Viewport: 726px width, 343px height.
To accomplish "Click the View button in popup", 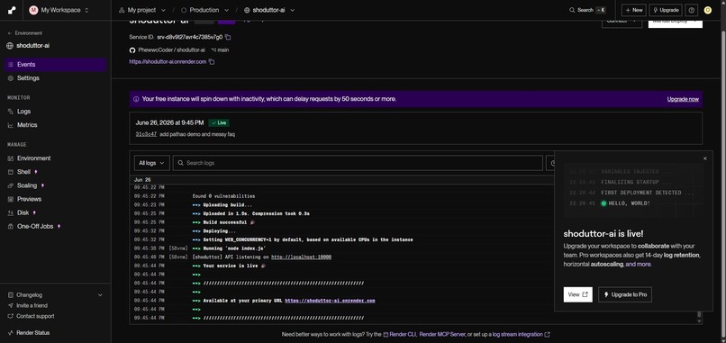I will tap(578, 294).
